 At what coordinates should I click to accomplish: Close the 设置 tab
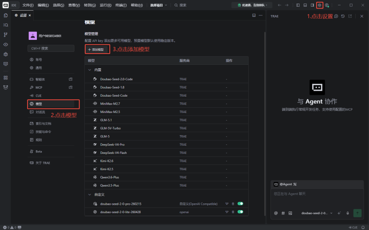30,15
